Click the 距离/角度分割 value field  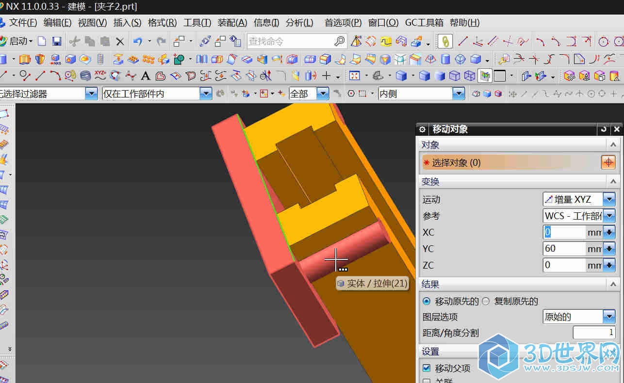pos(594,333)
